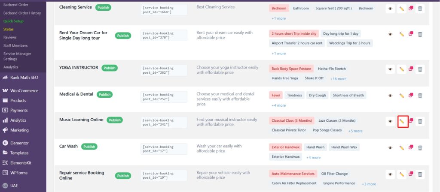Duplicate the YOGA INSTRUCTOR service

[x=411, y=69]
